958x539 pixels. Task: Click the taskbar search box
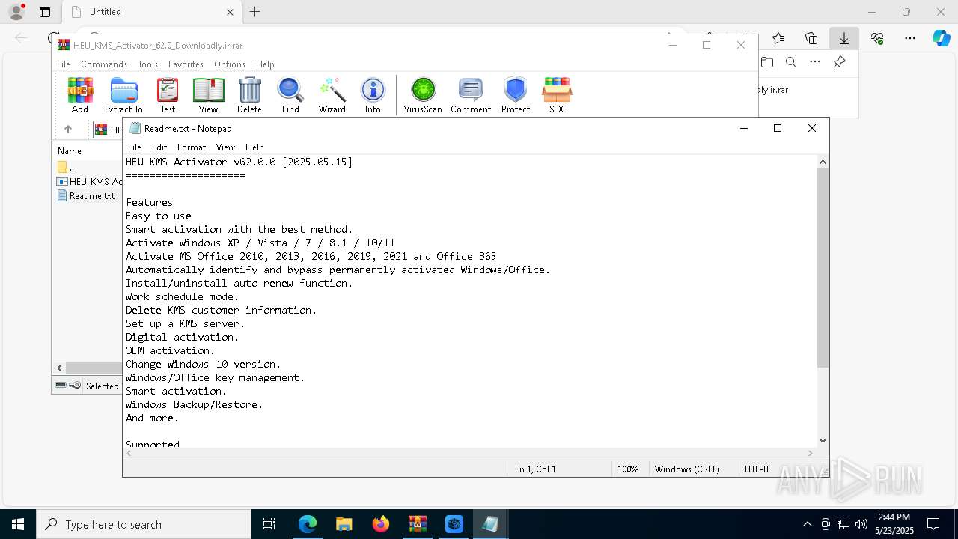coord(144,524)
